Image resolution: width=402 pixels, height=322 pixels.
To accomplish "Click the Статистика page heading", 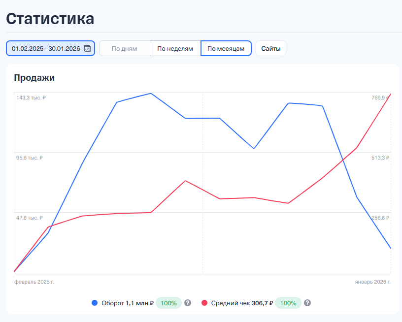I will point(50,19).
